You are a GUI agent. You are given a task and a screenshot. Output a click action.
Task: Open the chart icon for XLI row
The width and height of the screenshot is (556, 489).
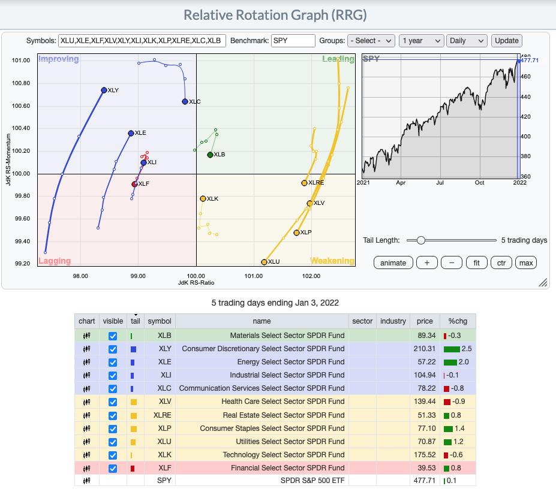point(87,375)
